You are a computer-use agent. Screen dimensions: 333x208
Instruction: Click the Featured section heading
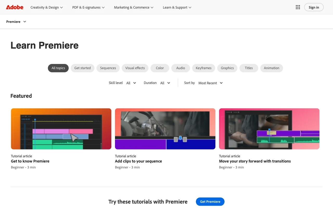(21, 96)
